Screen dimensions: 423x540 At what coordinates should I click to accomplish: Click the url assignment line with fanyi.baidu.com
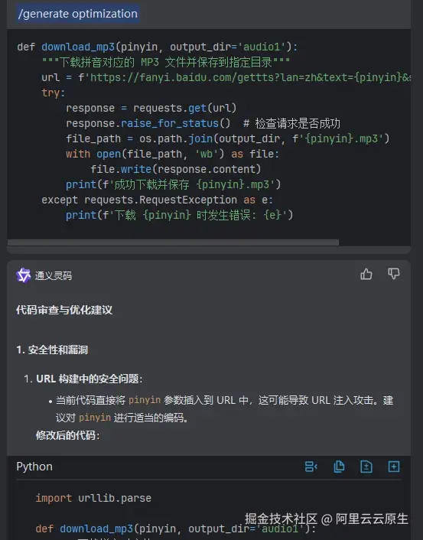click(226, 77)
